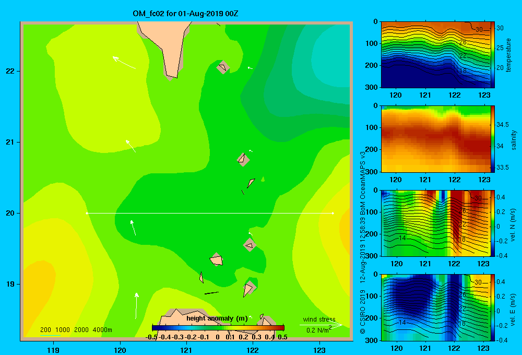Click the "vel. E (m/s)" axis label
This screenshot has width=522, height=355.
click(513, 310)
